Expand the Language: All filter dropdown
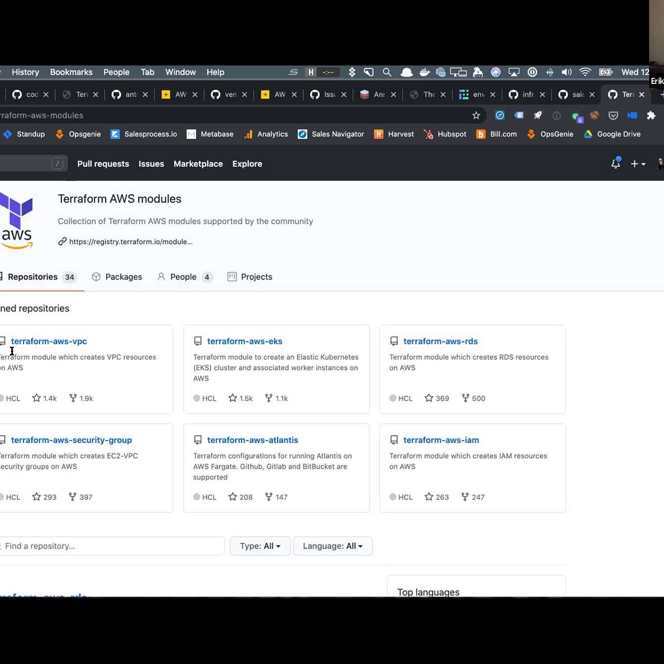The height and width of the screenshot is (664, 664). [x=332, y=546]
